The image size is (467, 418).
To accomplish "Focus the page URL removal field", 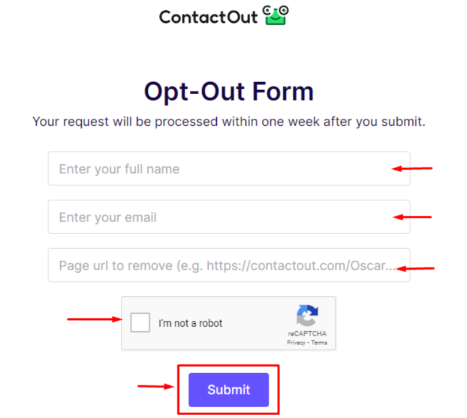I will coord(229,265).
